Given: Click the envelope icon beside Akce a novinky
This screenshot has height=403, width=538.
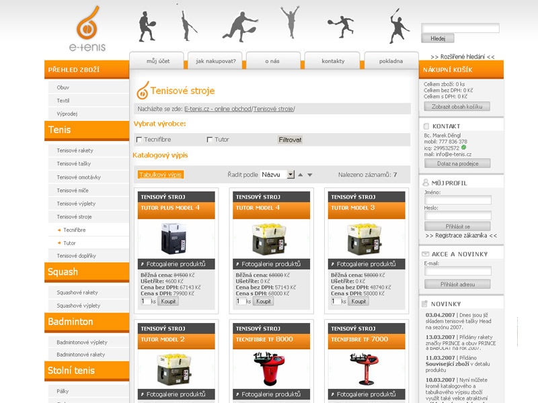Looking at the screenshot, I should (x=426, y=254).
